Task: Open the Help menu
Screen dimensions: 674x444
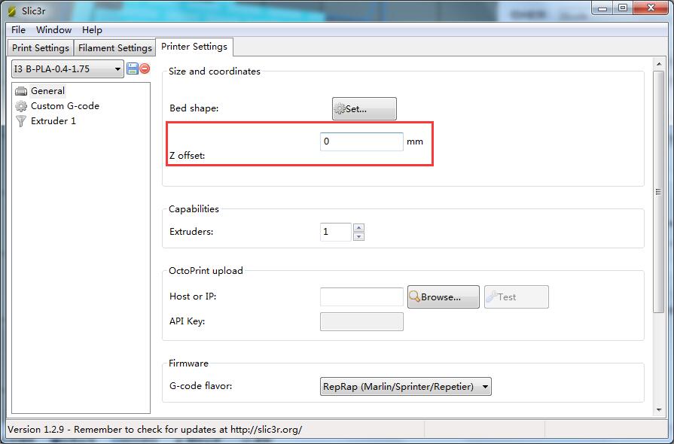Action: pos(92,30)
